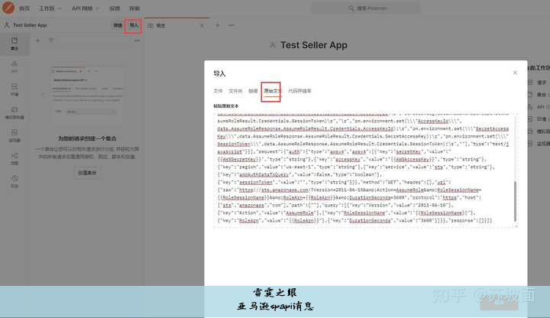550x318 pixels.
Task: Expand the 工作区 Workspaces dropdown
Action: pyautogui.click(x=50, y=8)
